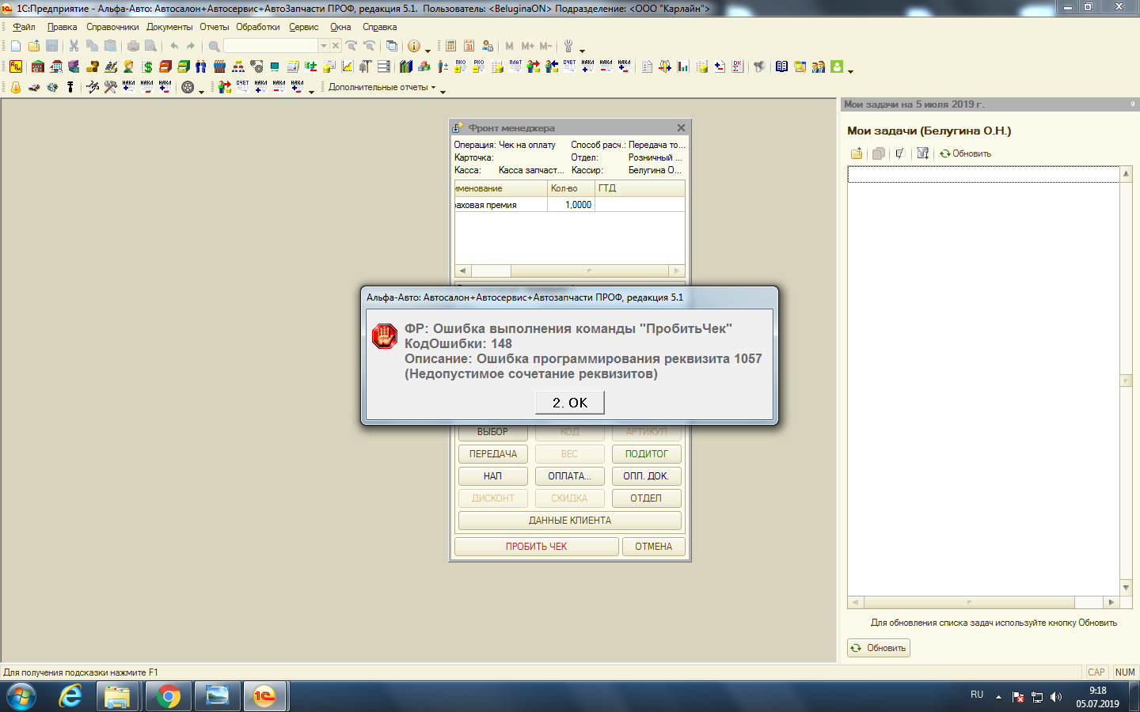Select the 1,0000 quantity cell

(571, 205)
